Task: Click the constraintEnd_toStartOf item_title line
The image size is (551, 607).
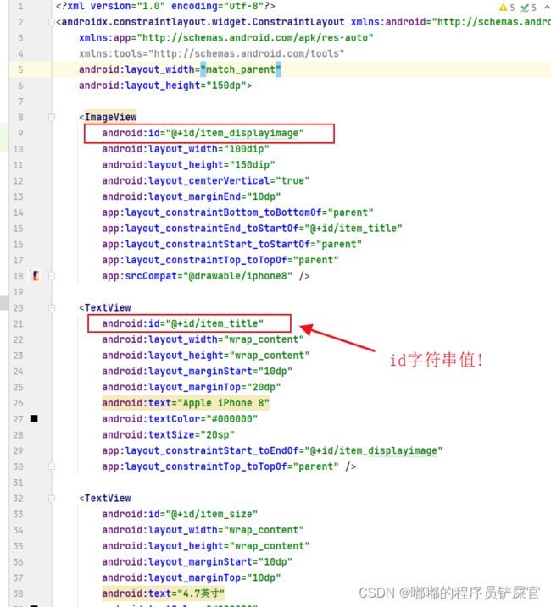Action: click(252, 229)
